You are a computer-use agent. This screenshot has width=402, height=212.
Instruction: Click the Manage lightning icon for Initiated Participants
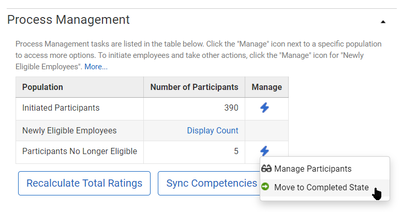[264, 108]
